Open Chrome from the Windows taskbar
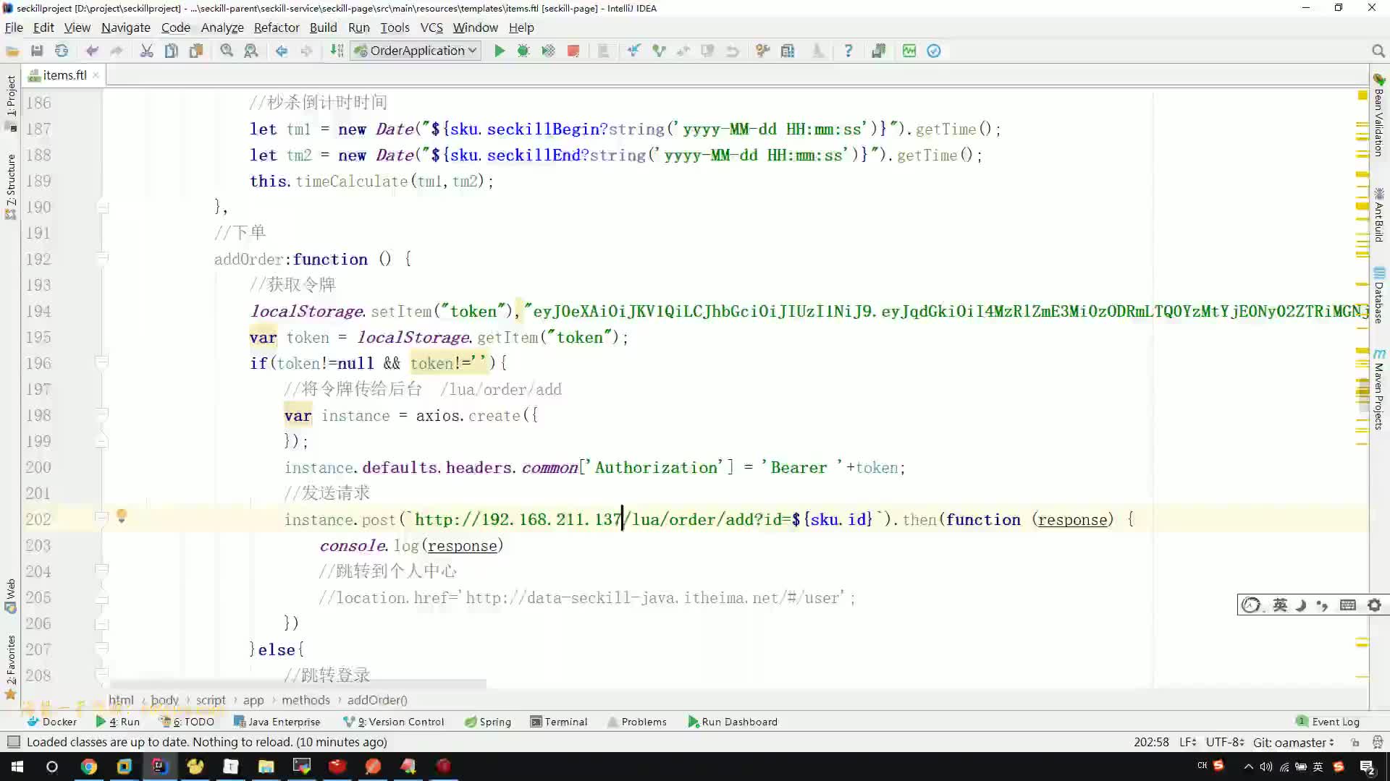 pos(88,767)
